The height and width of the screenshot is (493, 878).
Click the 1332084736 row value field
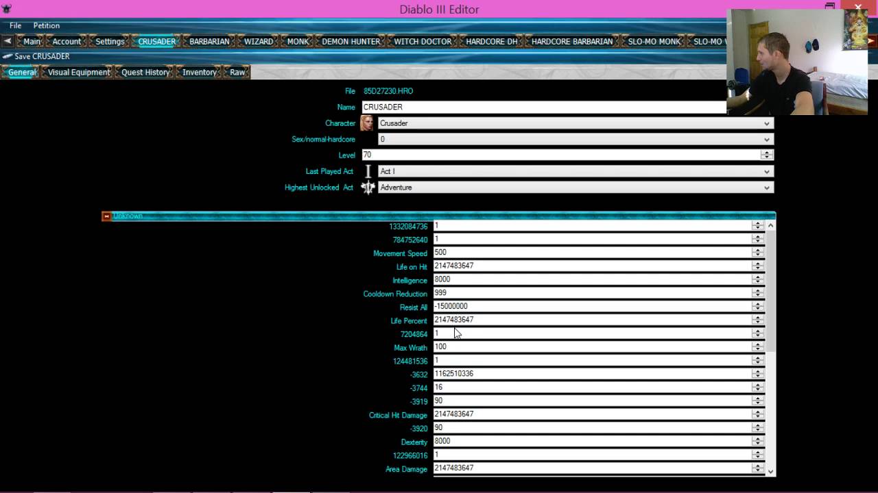tap(592, 225)
